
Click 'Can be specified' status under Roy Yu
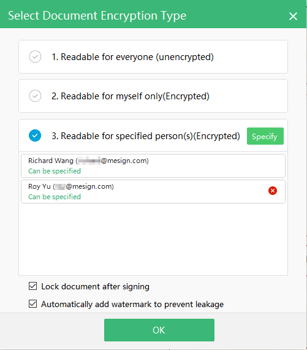point(55,197)
